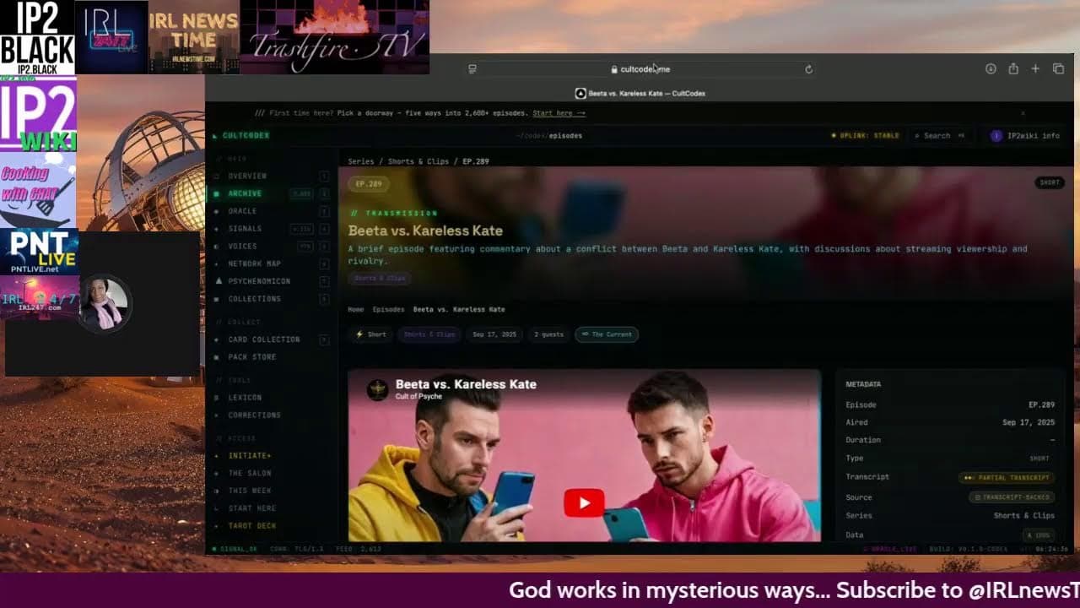1080x608 pixels.
Task: Click the video title Beeta vs. Kareless Kate
Action: pos(466,384)
